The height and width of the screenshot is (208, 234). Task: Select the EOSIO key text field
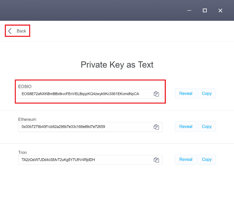(x=90, y=94)
